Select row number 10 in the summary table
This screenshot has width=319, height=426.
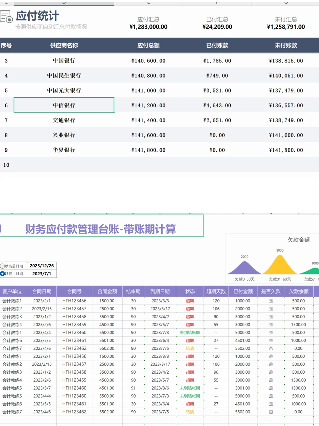(6, 165)
